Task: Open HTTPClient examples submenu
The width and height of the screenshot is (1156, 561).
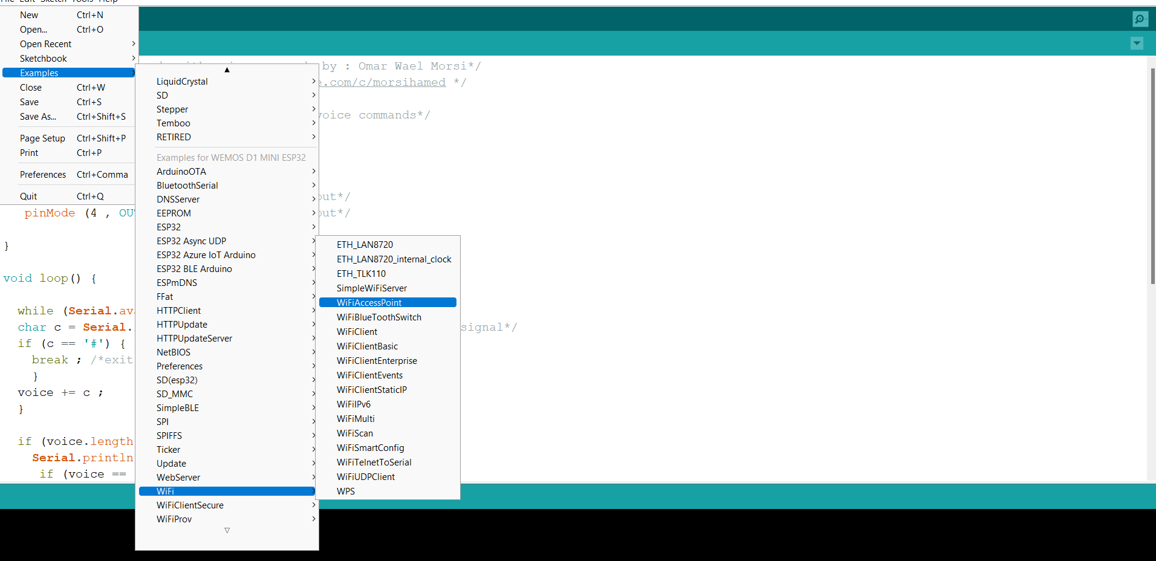Action: (227, 311)
